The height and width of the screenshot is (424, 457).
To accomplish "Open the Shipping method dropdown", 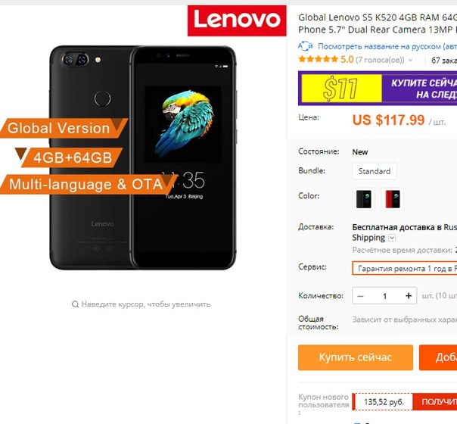I will coord(392,238).
